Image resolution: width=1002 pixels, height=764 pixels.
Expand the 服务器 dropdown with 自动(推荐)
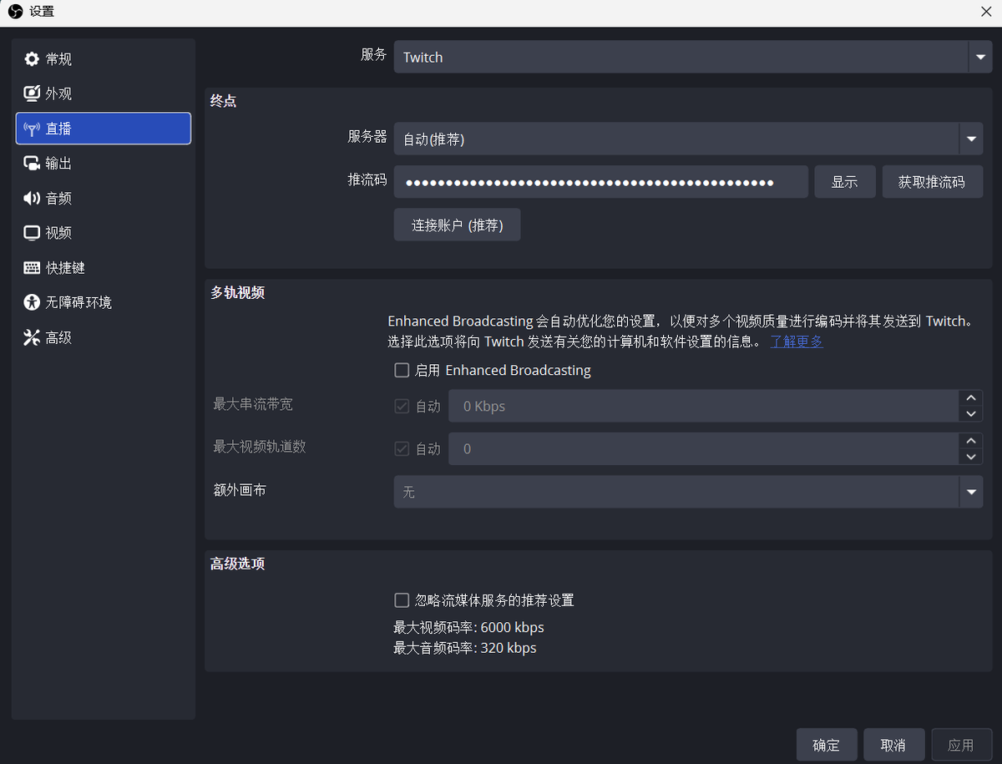[971, 139]
